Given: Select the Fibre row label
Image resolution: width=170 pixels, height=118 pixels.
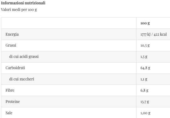Looking at the screenshot, I should 10,90.
